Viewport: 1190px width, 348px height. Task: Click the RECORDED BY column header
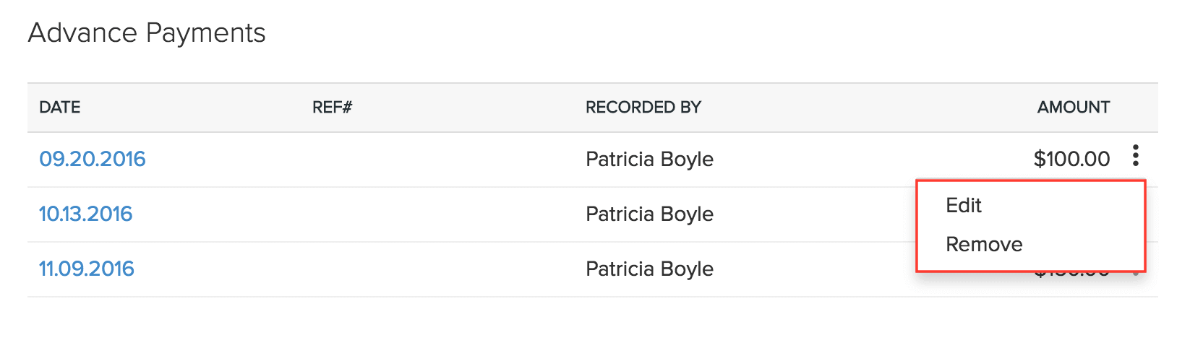tap(643, 108)
